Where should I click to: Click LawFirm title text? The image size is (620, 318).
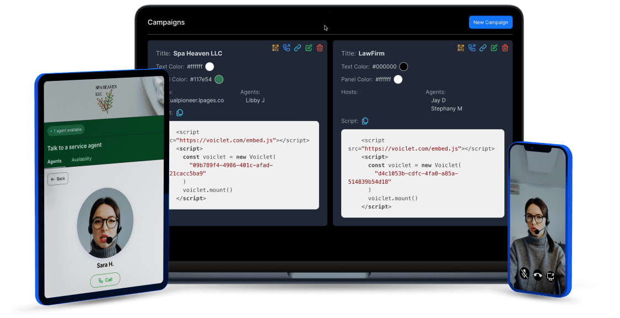[x=371, y=53]
